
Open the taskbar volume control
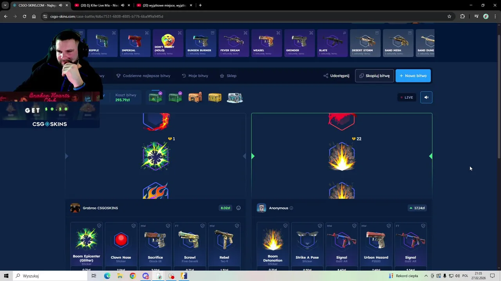pyautogui.click(x=457, y=276)
